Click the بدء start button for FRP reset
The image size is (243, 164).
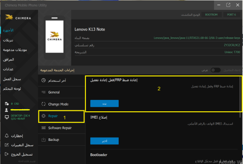tap(104, 104)
